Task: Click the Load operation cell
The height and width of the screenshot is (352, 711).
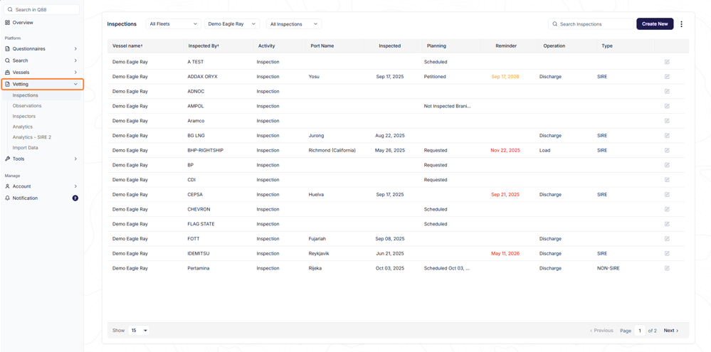Action: point(544,150)
